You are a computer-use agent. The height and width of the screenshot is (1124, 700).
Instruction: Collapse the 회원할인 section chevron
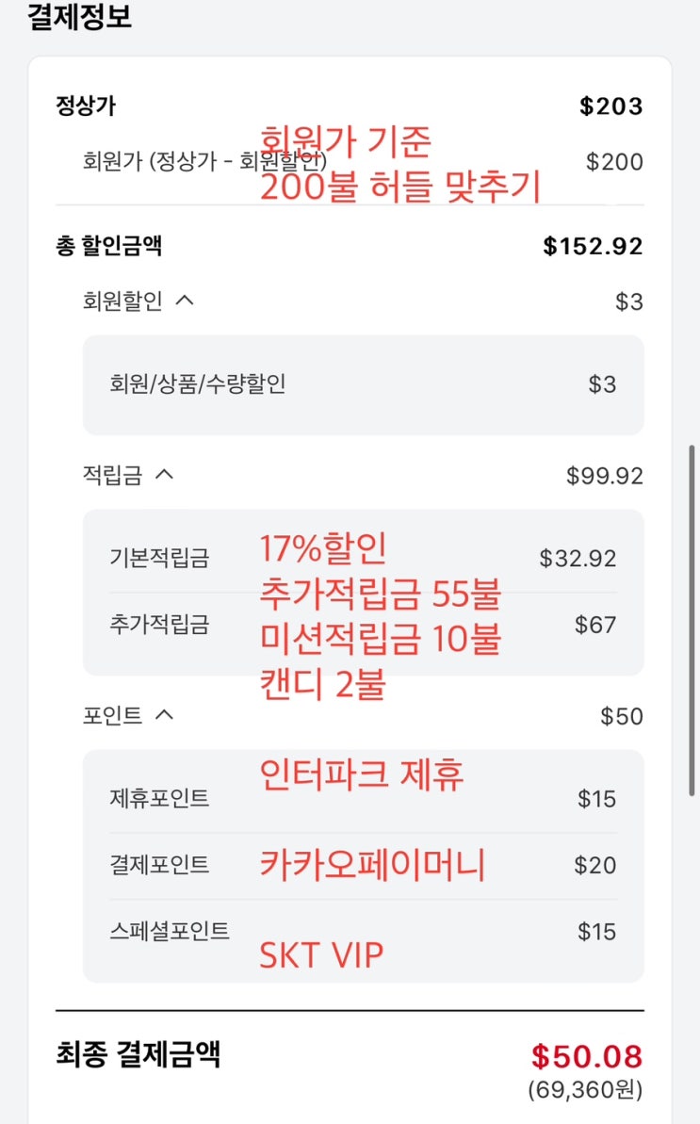[x=185, y=301]
